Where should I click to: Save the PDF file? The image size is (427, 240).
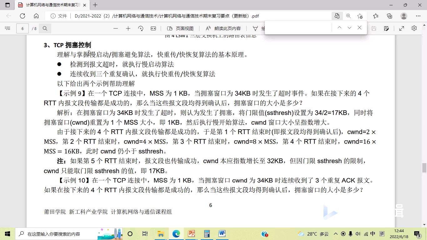click(374, 28)
